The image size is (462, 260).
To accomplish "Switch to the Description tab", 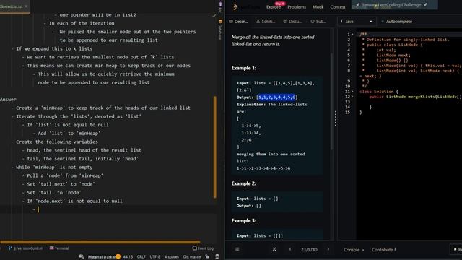I will pyautogui.click(x=238, y=21).
